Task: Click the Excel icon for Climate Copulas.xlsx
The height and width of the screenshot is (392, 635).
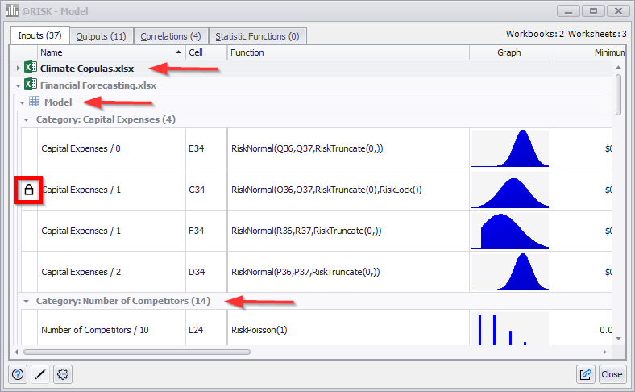Action: tap(31, 69)
